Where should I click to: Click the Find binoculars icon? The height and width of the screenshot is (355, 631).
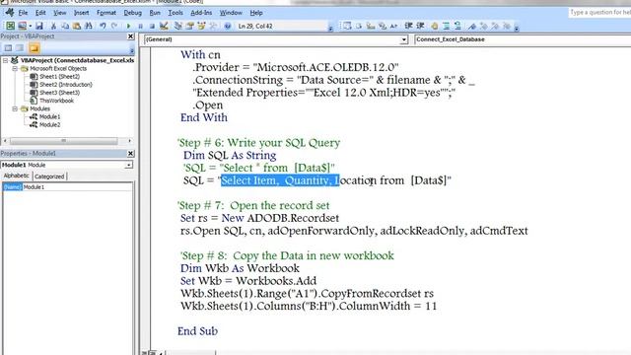click(88, 27)
